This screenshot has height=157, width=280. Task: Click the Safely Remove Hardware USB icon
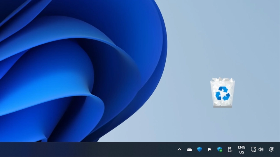tap(230, 149)
